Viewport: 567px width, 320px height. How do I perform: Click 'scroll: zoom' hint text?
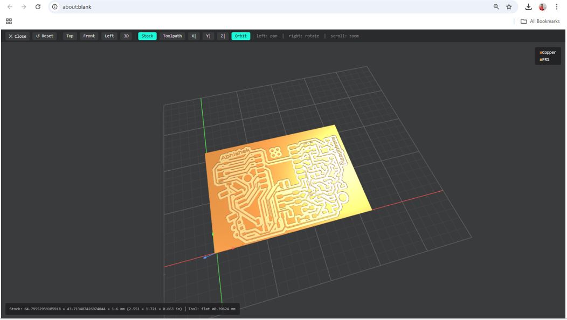344,36
